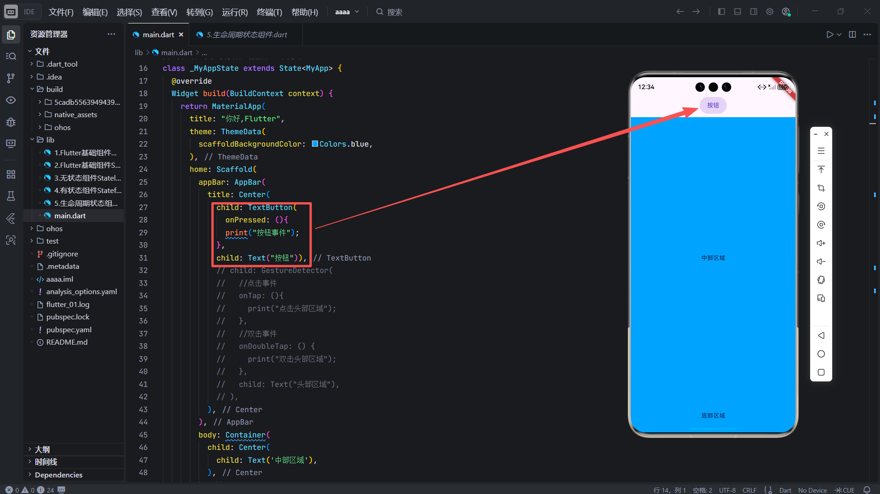The height and width of the screenshot is (494, 880).
Task: Navigate back with the left arrow
Action: [x=680, y=11]
